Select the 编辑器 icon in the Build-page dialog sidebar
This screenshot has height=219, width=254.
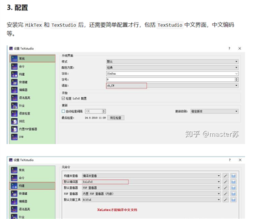(14, 201)
